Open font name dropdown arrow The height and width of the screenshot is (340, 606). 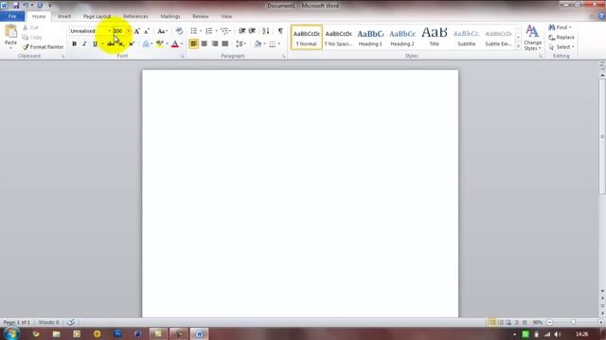point(109,31)
